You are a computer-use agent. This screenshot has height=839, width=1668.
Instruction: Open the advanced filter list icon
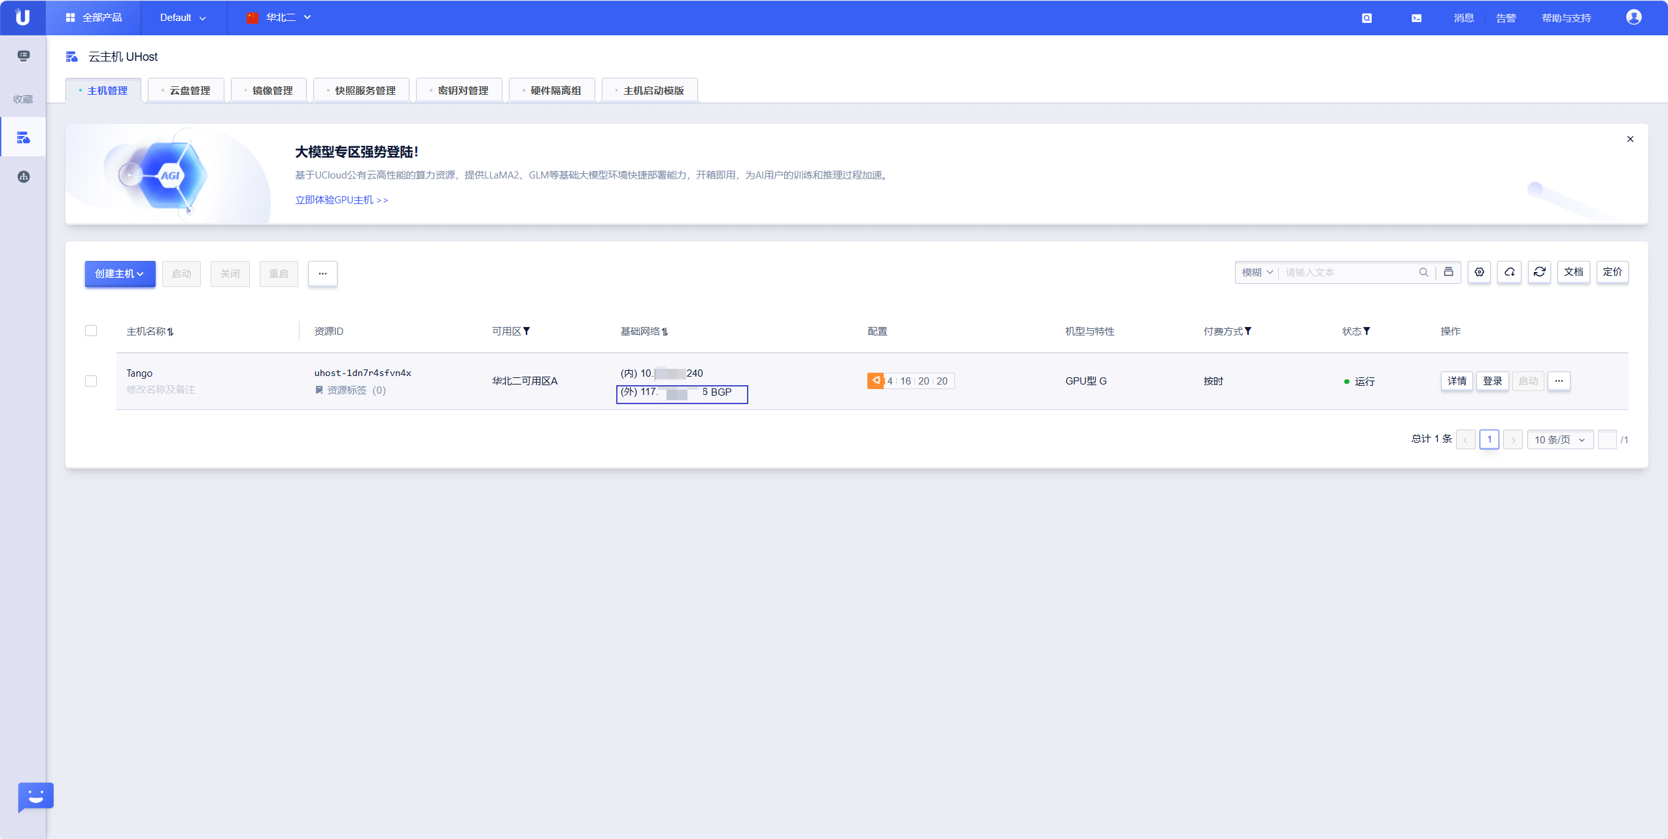[x=1448, y=272]
